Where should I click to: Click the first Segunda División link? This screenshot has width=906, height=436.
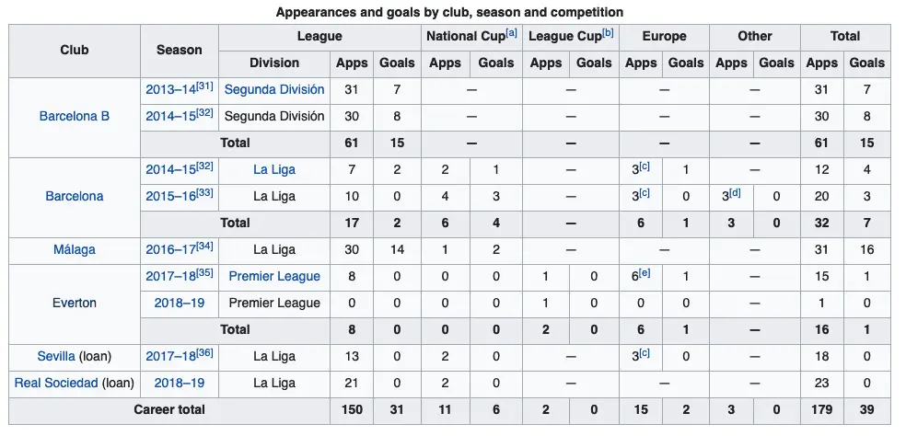pyautogui.click(x=274, y=90)
